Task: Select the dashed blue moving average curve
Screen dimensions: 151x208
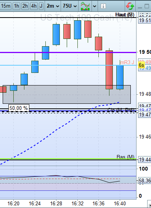Action: (56, 131)
